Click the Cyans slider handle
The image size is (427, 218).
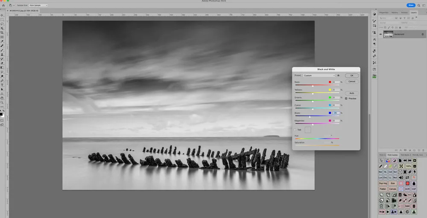click(313, 109)
